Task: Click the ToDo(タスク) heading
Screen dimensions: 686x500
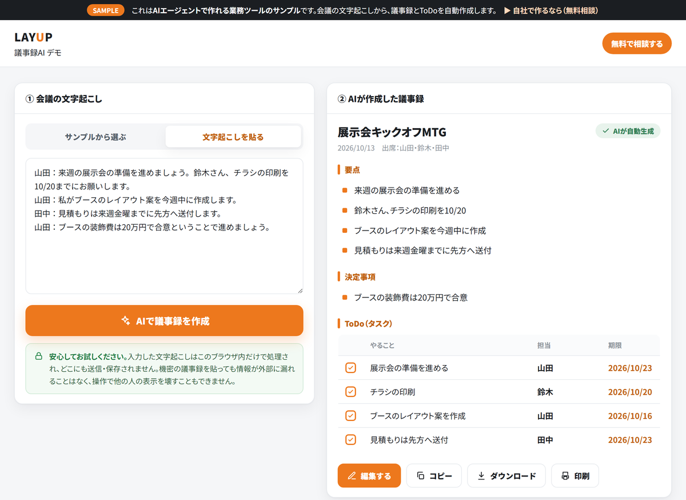Action: pyautogui.click(x=368, y=324)
